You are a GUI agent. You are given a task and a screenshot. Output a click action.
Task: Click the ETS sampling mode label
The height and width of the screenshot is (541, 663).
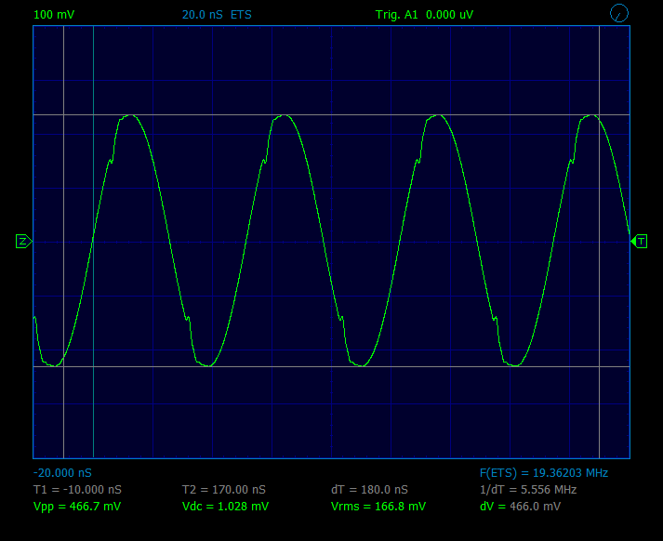[x=241, y=15]
